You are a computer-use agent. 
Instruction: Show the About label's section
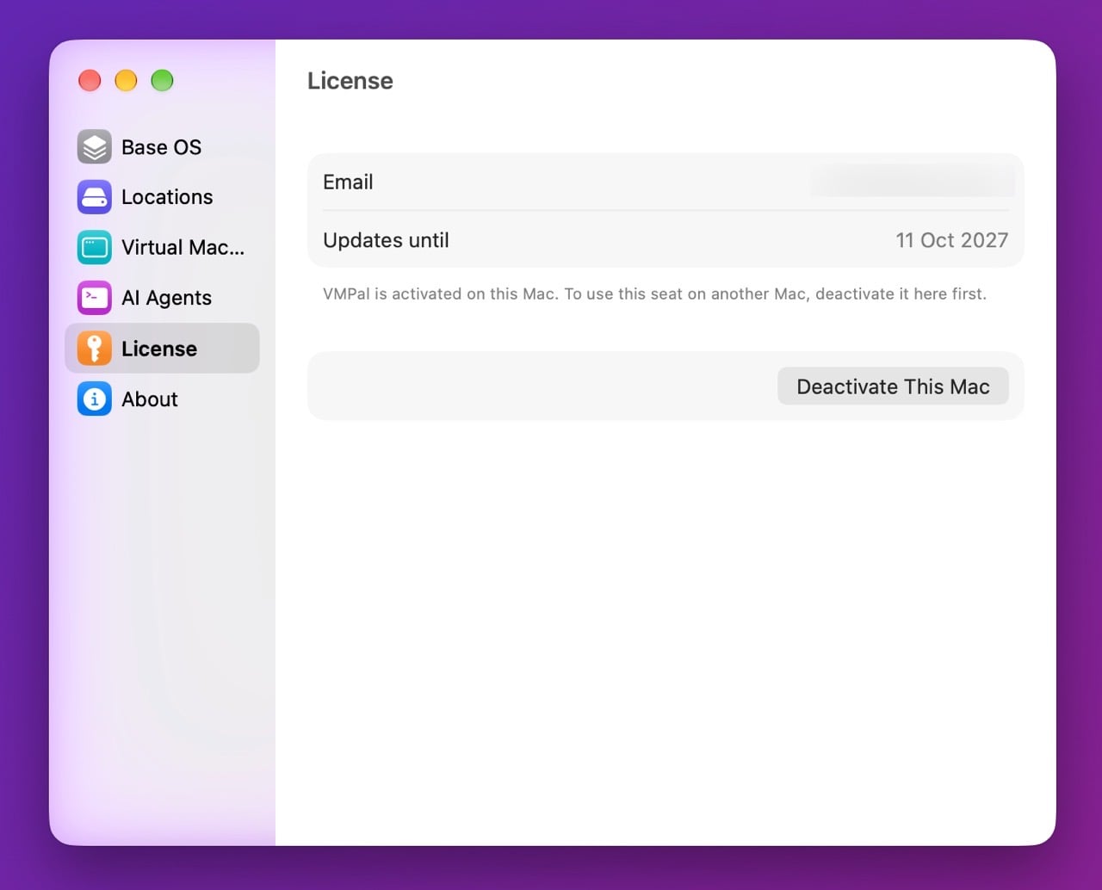coord(150,399)
